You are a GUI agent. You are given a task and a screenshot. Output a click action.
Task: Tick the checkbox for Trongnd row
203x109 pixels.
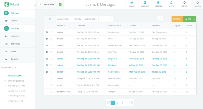[x=51, y=92]
